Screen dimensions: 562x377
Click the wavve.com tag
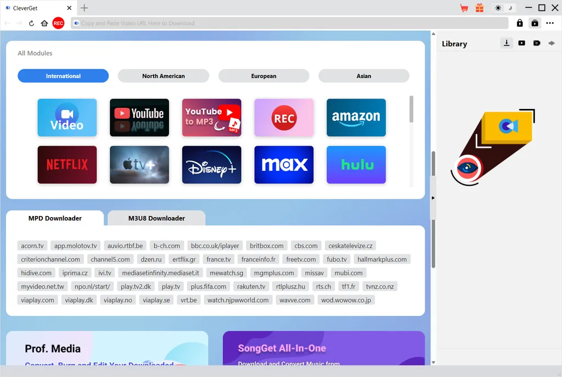click(x=295, y=300)
